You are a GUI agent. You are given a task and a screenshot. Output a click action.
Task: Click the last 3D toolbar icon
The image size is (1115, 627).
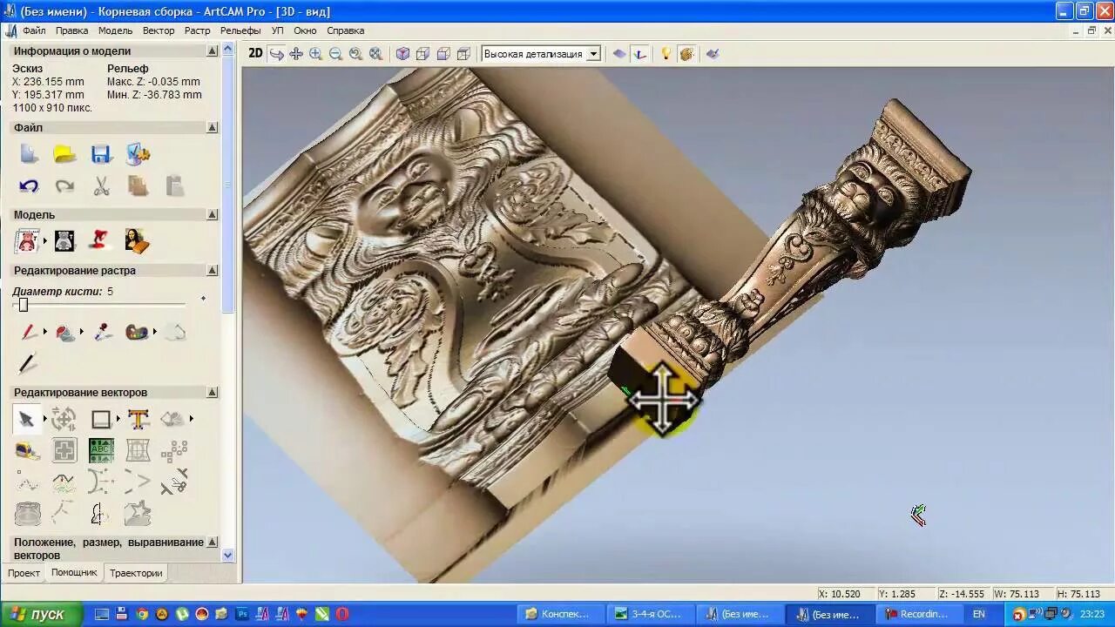point(713,54)
